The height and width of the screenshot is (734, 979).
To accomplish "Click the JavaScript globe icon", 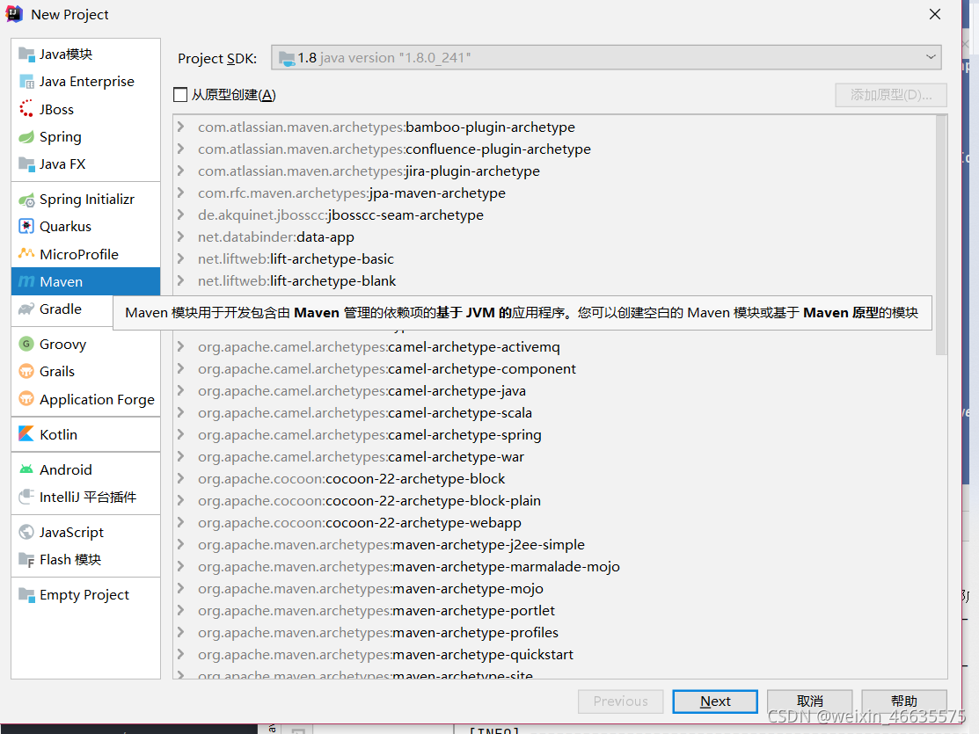I will pos(26,532).
